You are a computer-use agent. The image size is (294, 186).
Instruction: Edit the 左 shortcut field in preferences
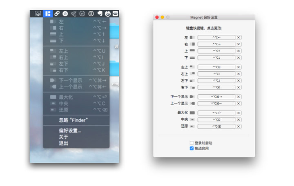click(216, 38)
